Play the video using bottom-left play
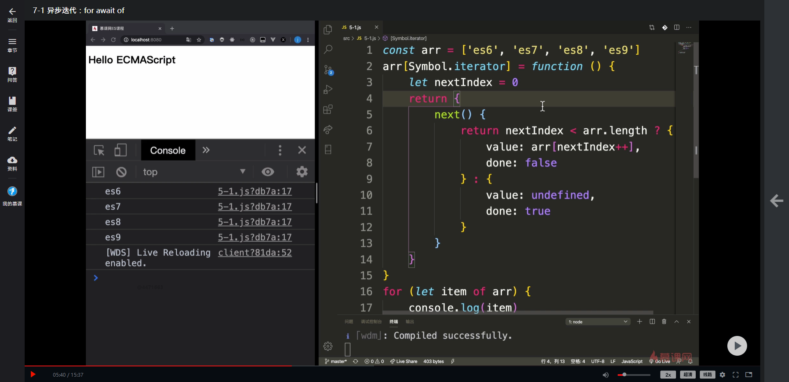This screenshot has height=382, width=789. coord(33,375)
